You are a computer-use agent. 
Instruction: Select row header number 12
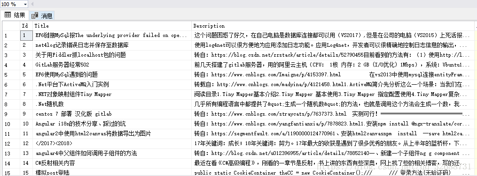(11, 143)
